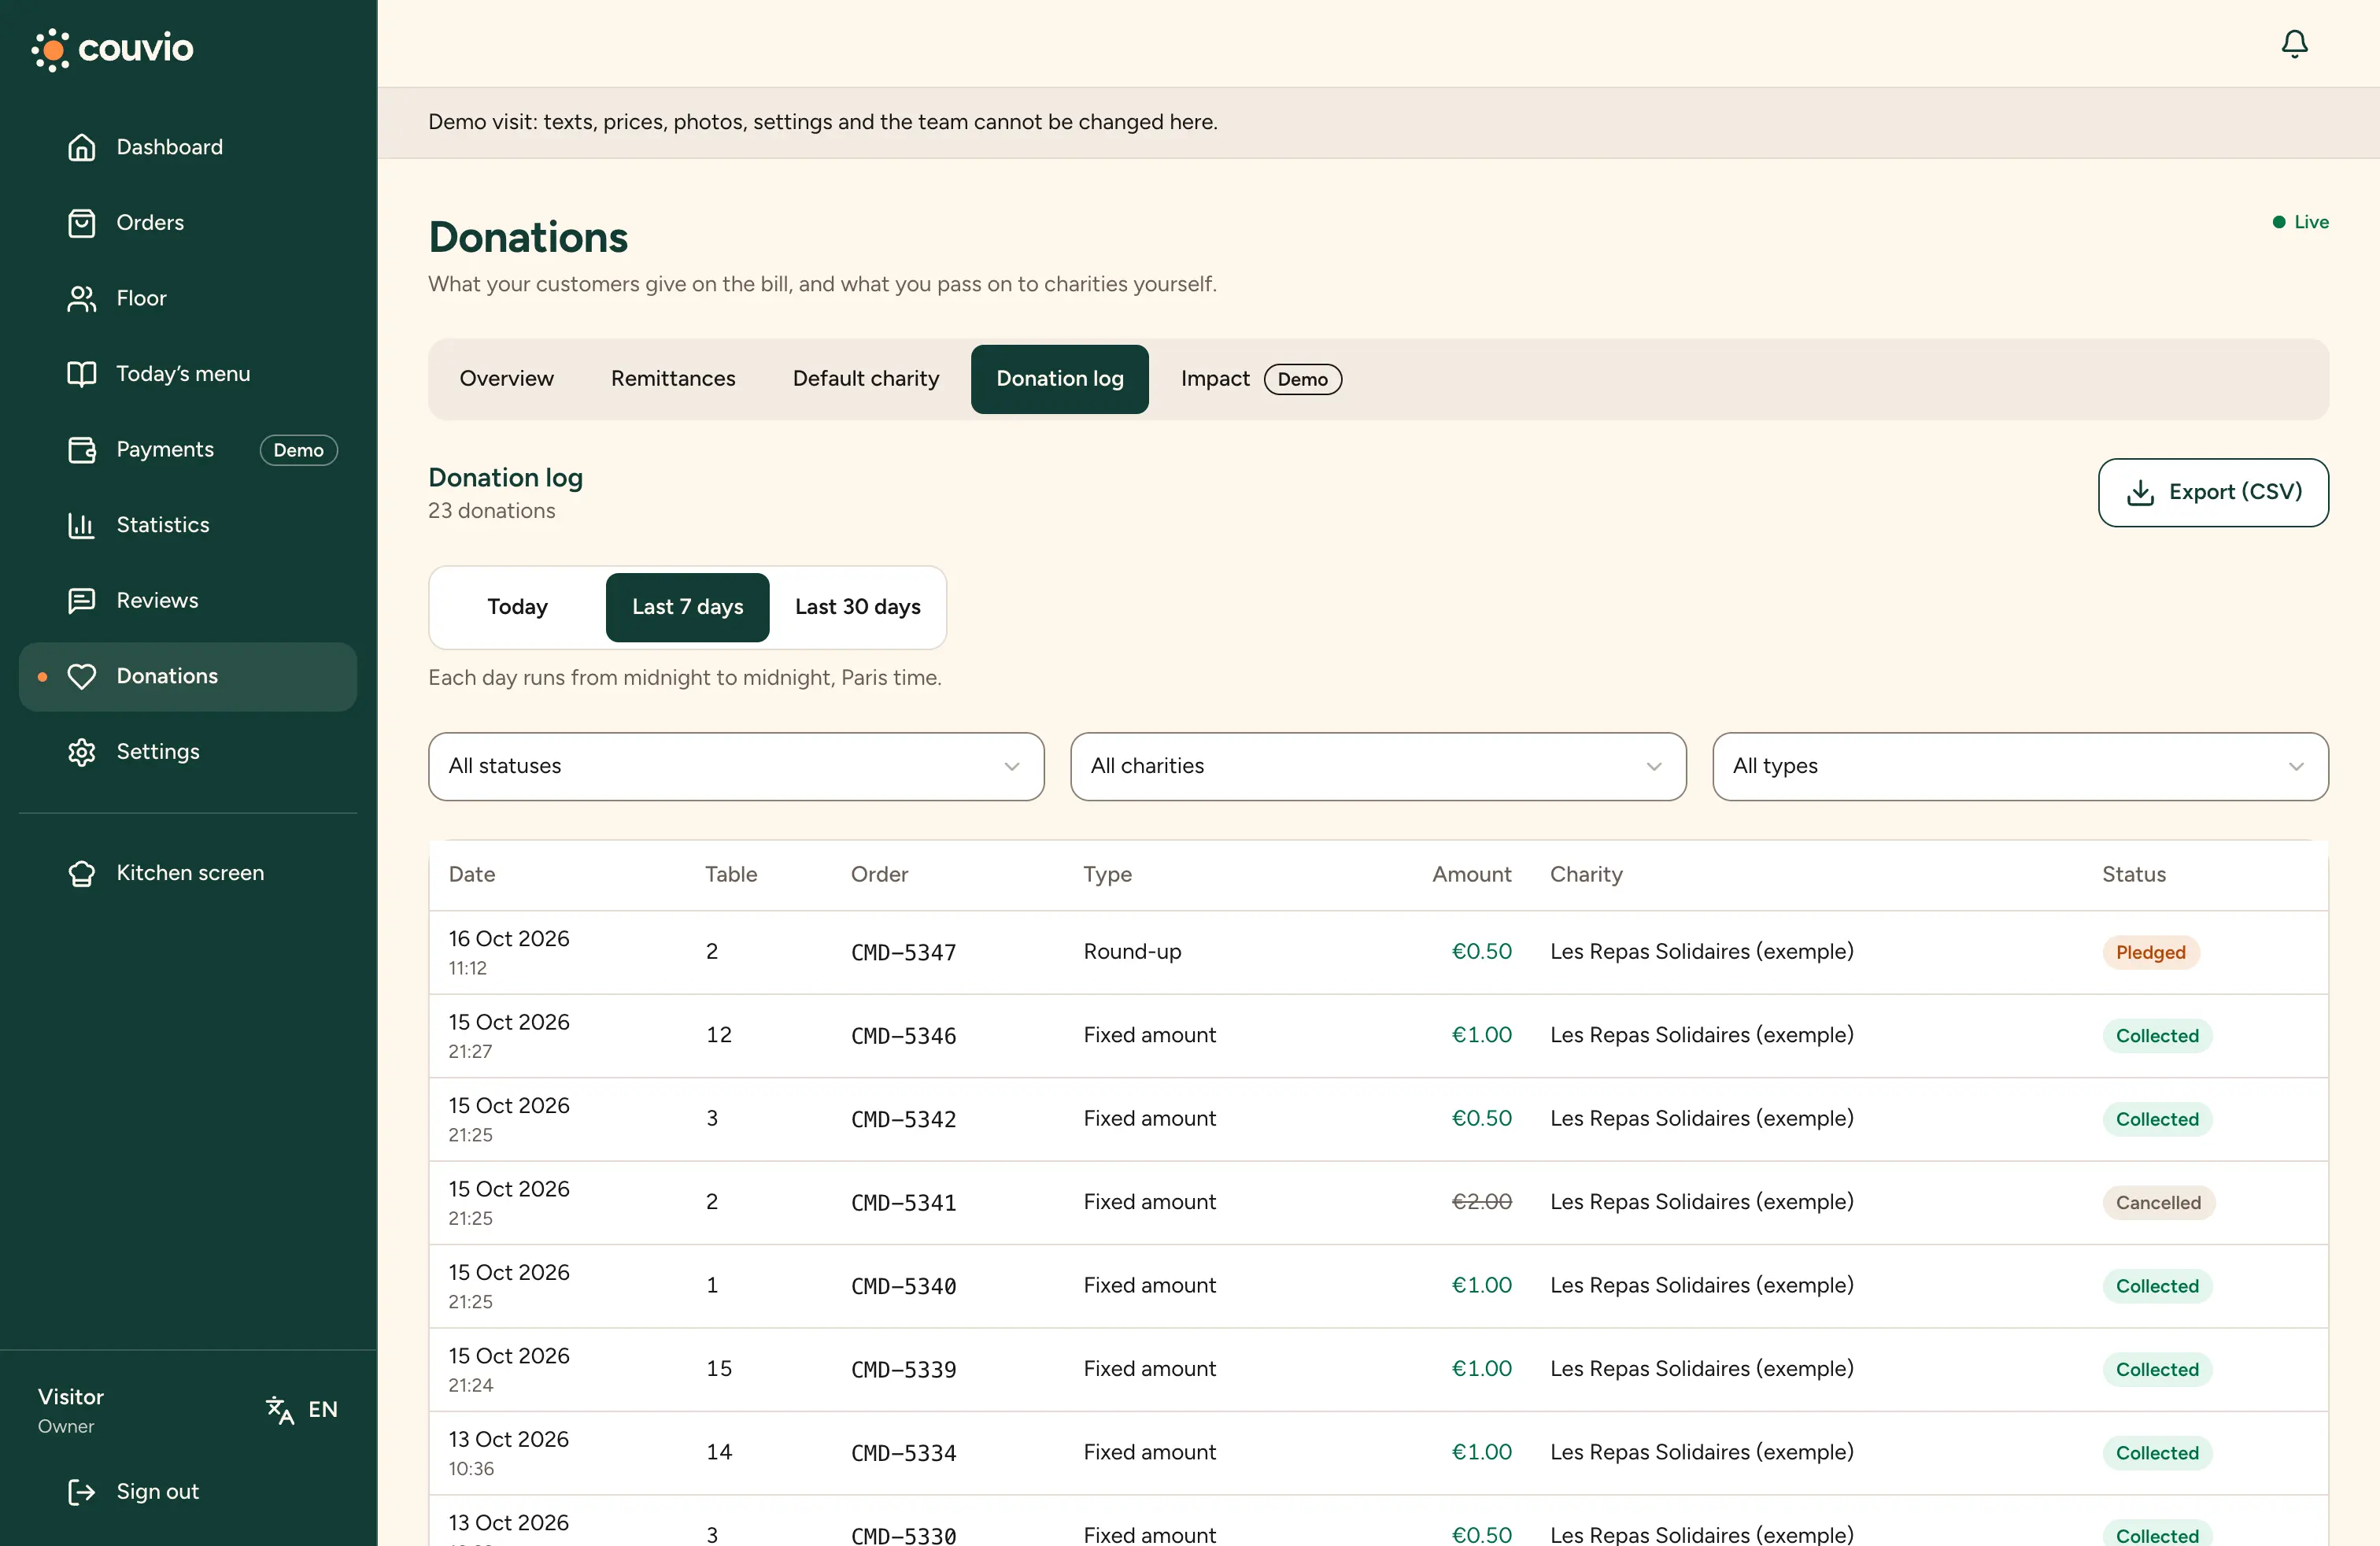The height and width of the screenshot is (1546, 2380).
Task: Open Settings via the gear icon
Action: pos(82,752)
